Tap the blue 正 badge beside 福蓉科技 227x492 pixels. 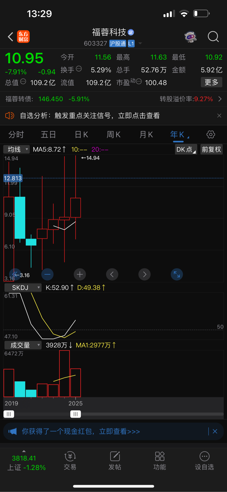(131, 32)
